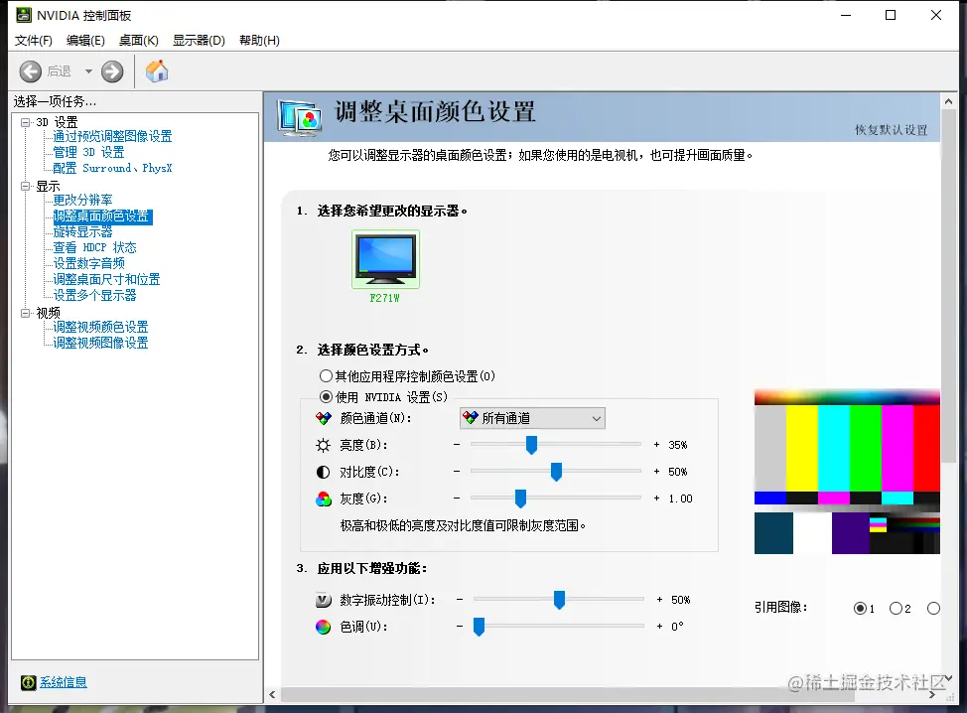Image resolution: width=967 pixels, height=713 pixels.
Task: Open 更改分辨率 page
Action: tap(82, 200)
